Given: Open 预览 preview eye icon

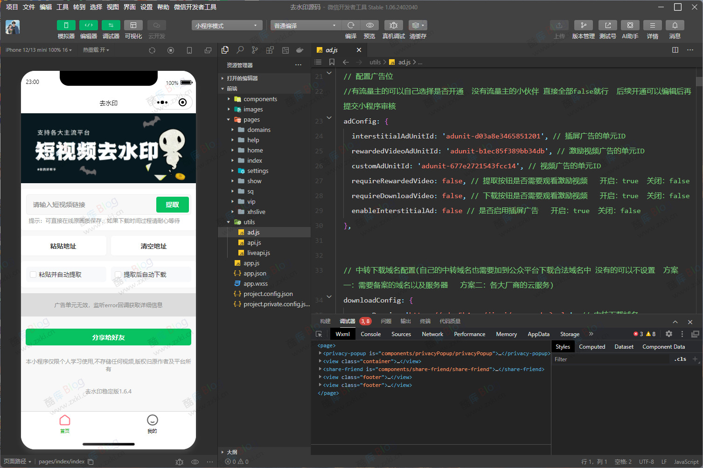Looking at the screenshot, I should 369,25.
